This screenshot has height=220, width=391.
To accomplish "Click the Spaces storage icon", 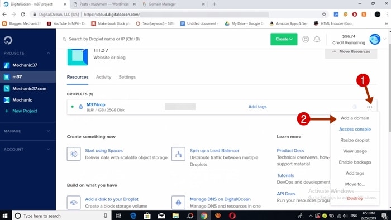I will (74, 154).
